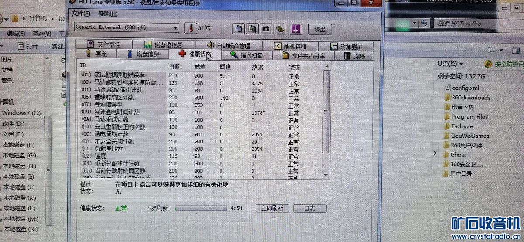
Task: Click the 状态 column header
Action: pos(294,68)
